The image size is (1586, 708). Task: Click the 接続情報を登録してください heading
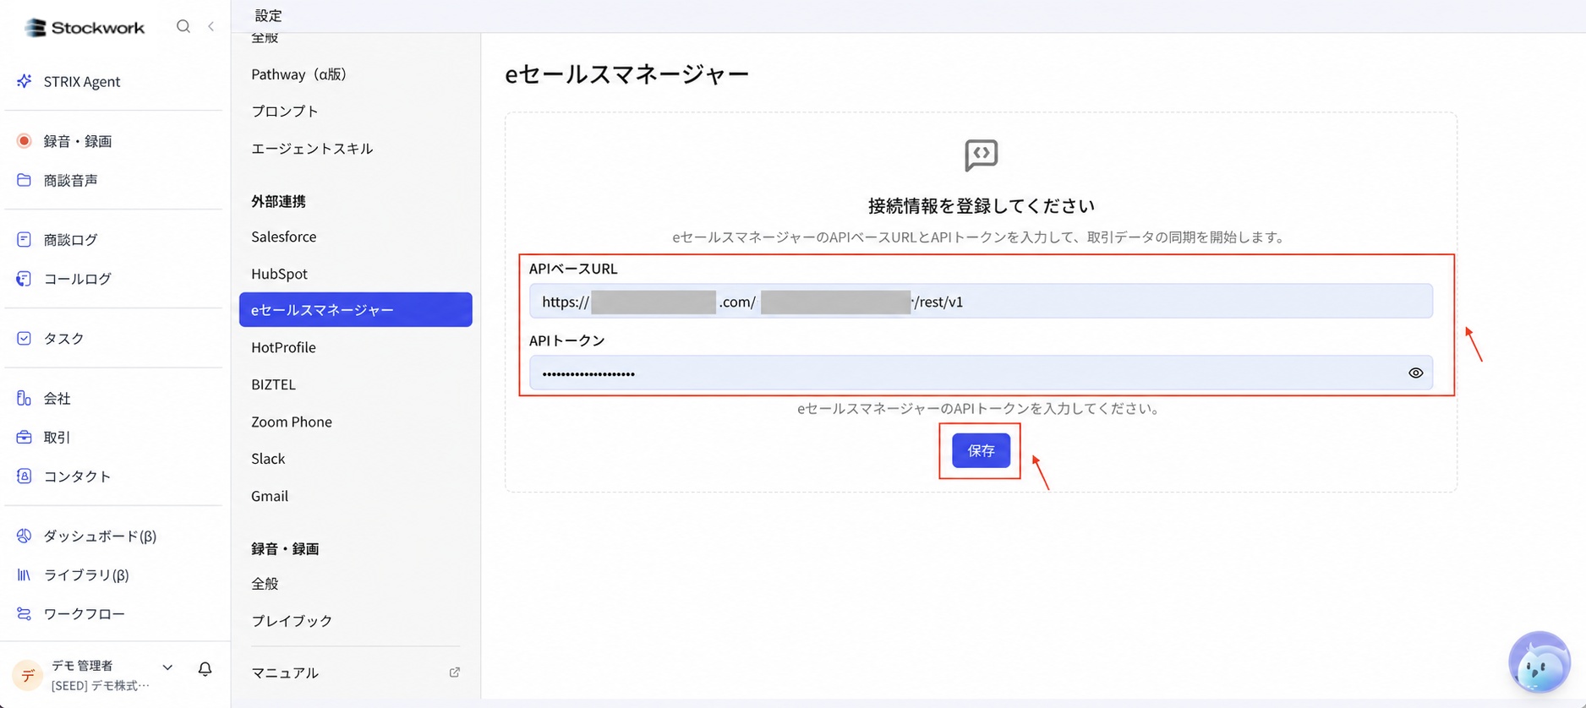(x=981, y=205)
